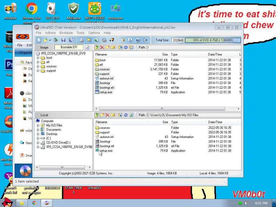Click the image list horizontal scrollbar
Screen dimensions: 276x207
162,109
